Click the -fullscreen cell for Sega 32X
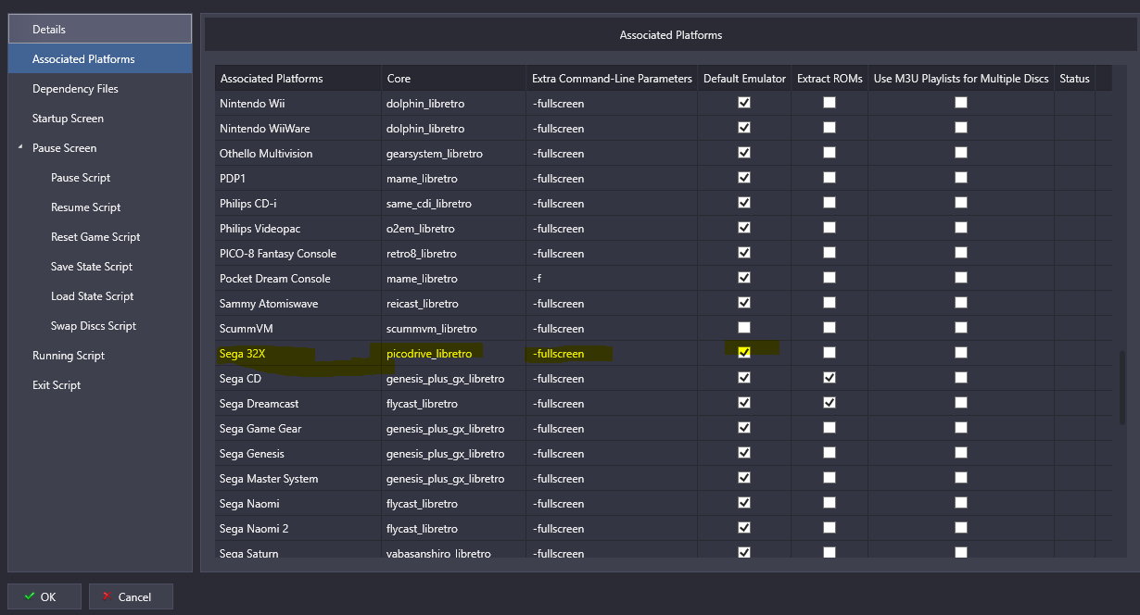This screenshot has height=615, width=1140. [x=612, y=354]
